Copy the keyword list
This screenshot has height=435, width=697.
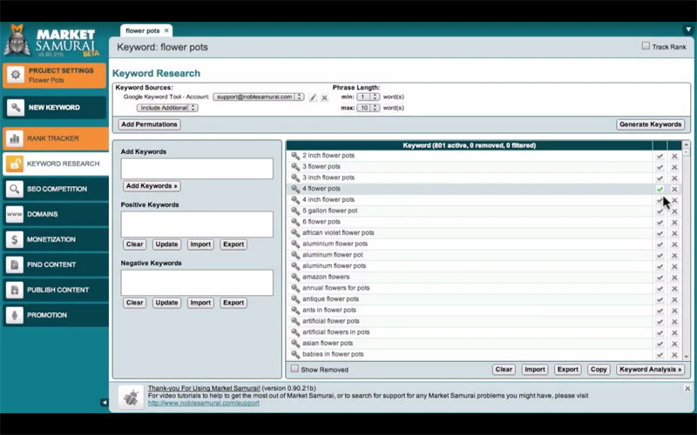tap(599, 369)
